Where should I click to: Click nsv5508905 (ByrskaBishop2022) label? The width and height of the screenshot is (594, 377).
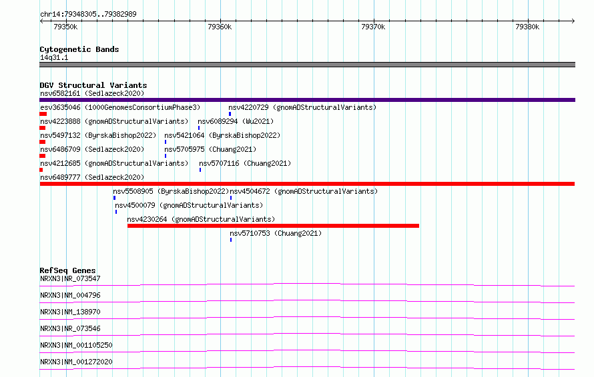point(172,191)
